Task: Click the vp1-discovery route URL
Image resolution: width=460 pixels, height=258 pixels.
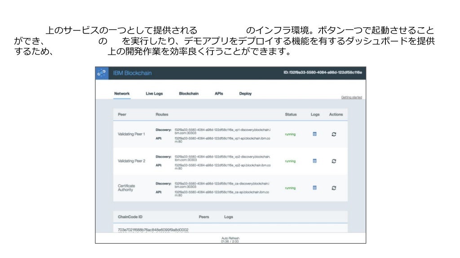Action: (x=222, y=131)
